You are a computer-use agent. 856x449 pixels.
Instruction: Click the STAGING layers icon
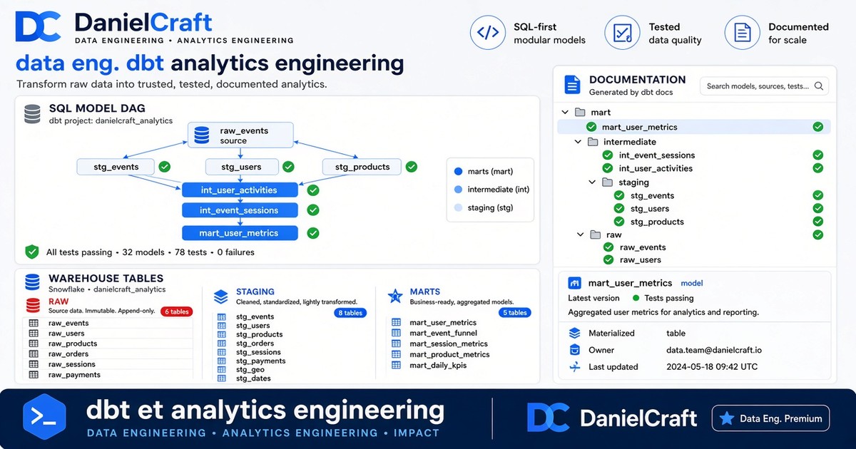coord(221,296)
